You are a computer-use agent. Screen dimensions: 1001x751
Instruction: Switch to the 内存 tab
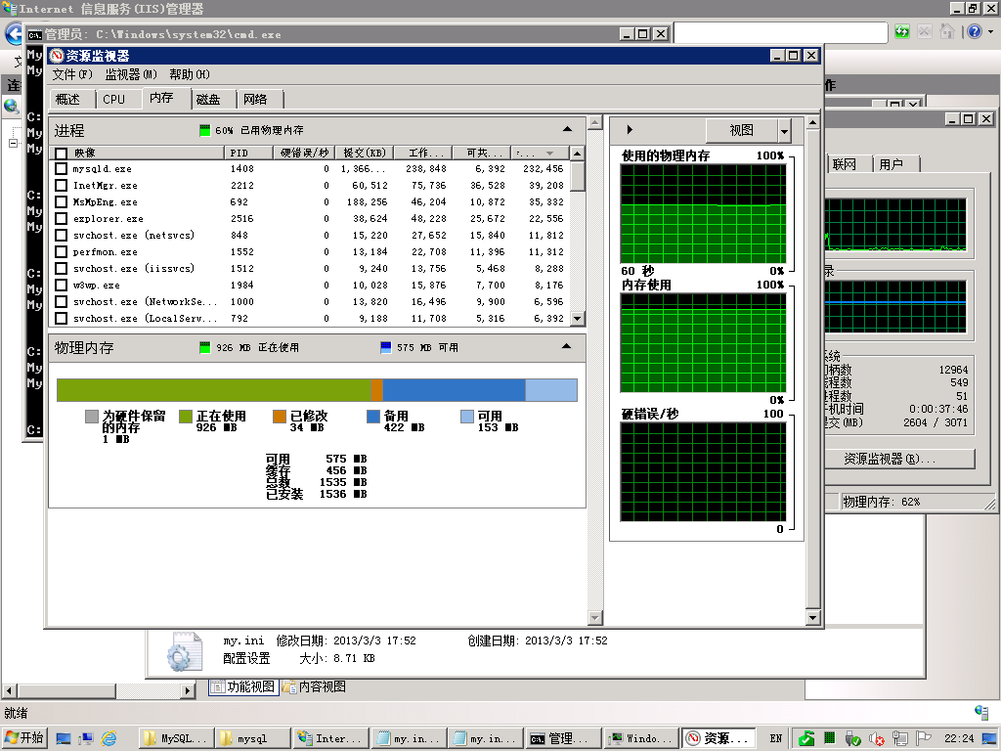166,99
